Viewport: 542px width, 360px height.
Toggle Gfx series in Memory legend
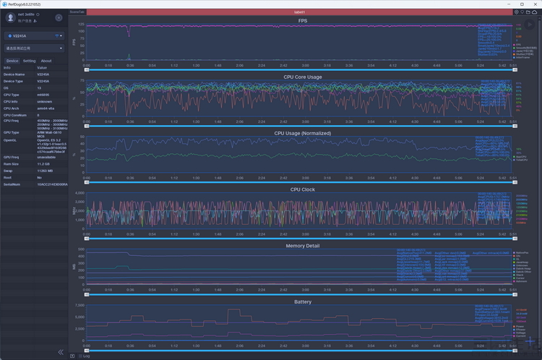(517, 256)
